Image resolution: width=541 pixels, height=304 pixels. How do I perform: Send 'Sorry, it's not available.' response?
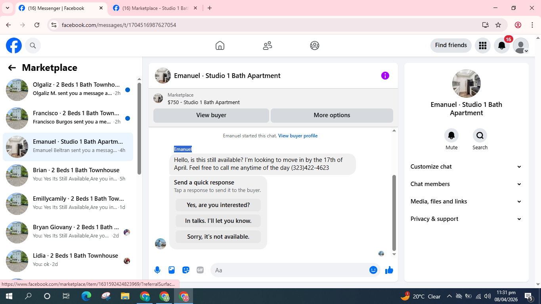click(218, 237)
